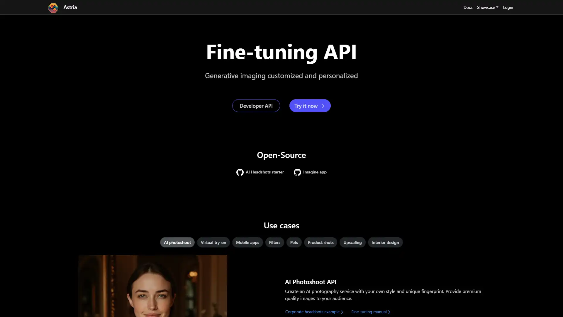Toggle the Upscaling use case filter

point(353,242)
